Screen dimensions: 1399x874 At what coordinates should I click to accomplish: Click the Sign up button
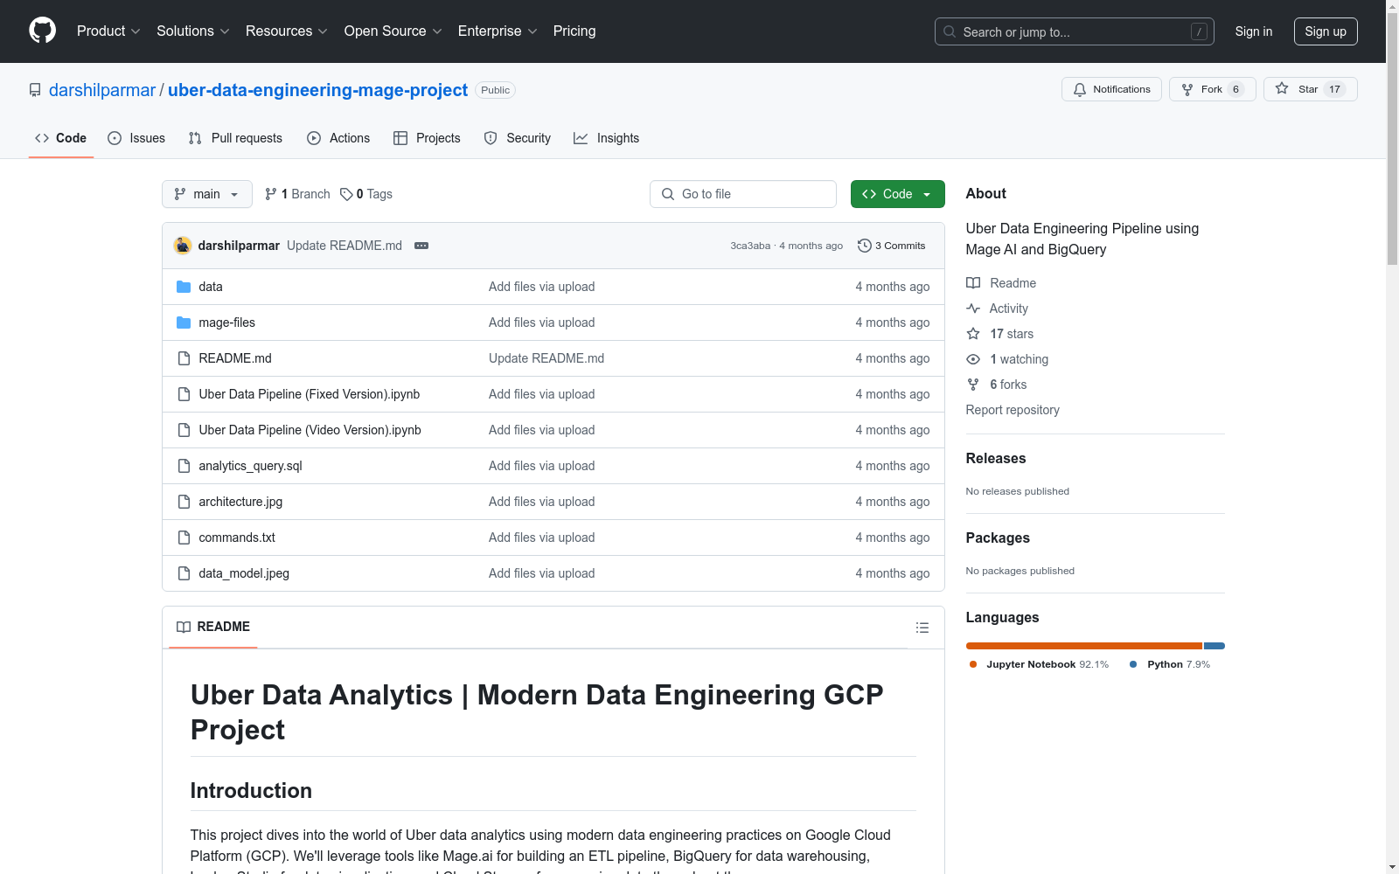click(x=1325, y=31)
